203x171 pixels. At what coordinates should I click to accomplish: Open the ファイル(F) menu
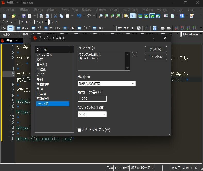click(x=9, y=10)
